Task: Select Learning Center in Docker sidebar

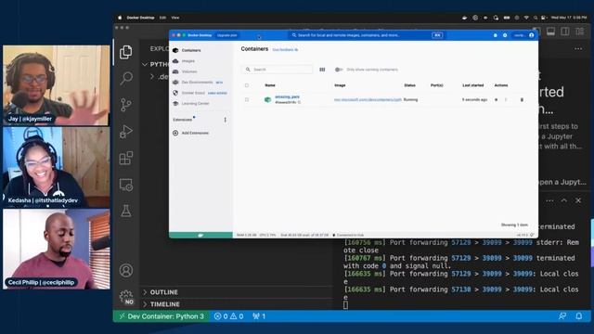Action: point(200,103)
